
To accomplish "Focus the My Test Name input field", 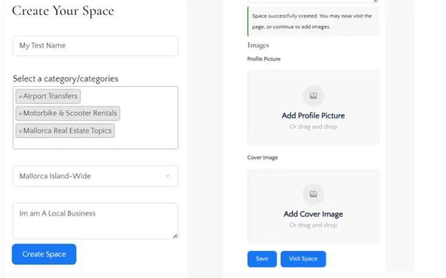I will click(95, 46).
